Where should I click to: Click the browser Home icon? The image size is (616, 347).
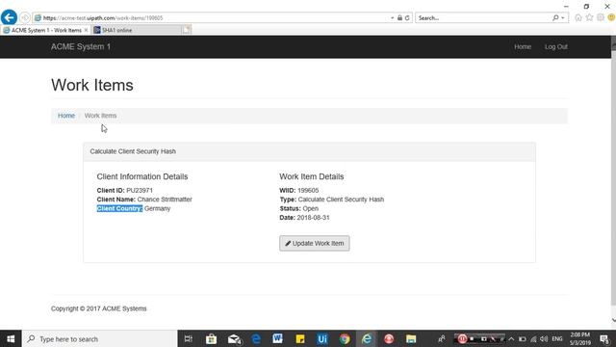[578, 17]
